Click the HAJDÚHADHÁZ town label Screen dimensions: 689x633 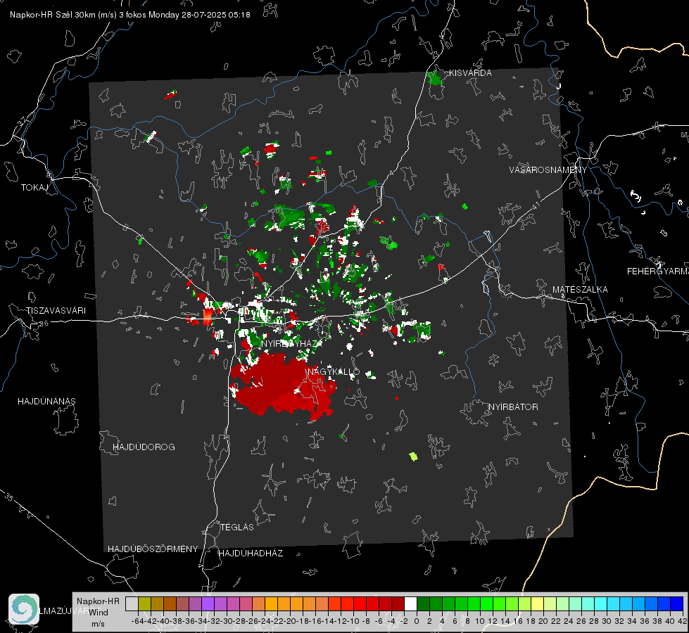pyautogui.click(x=251, y=554)
